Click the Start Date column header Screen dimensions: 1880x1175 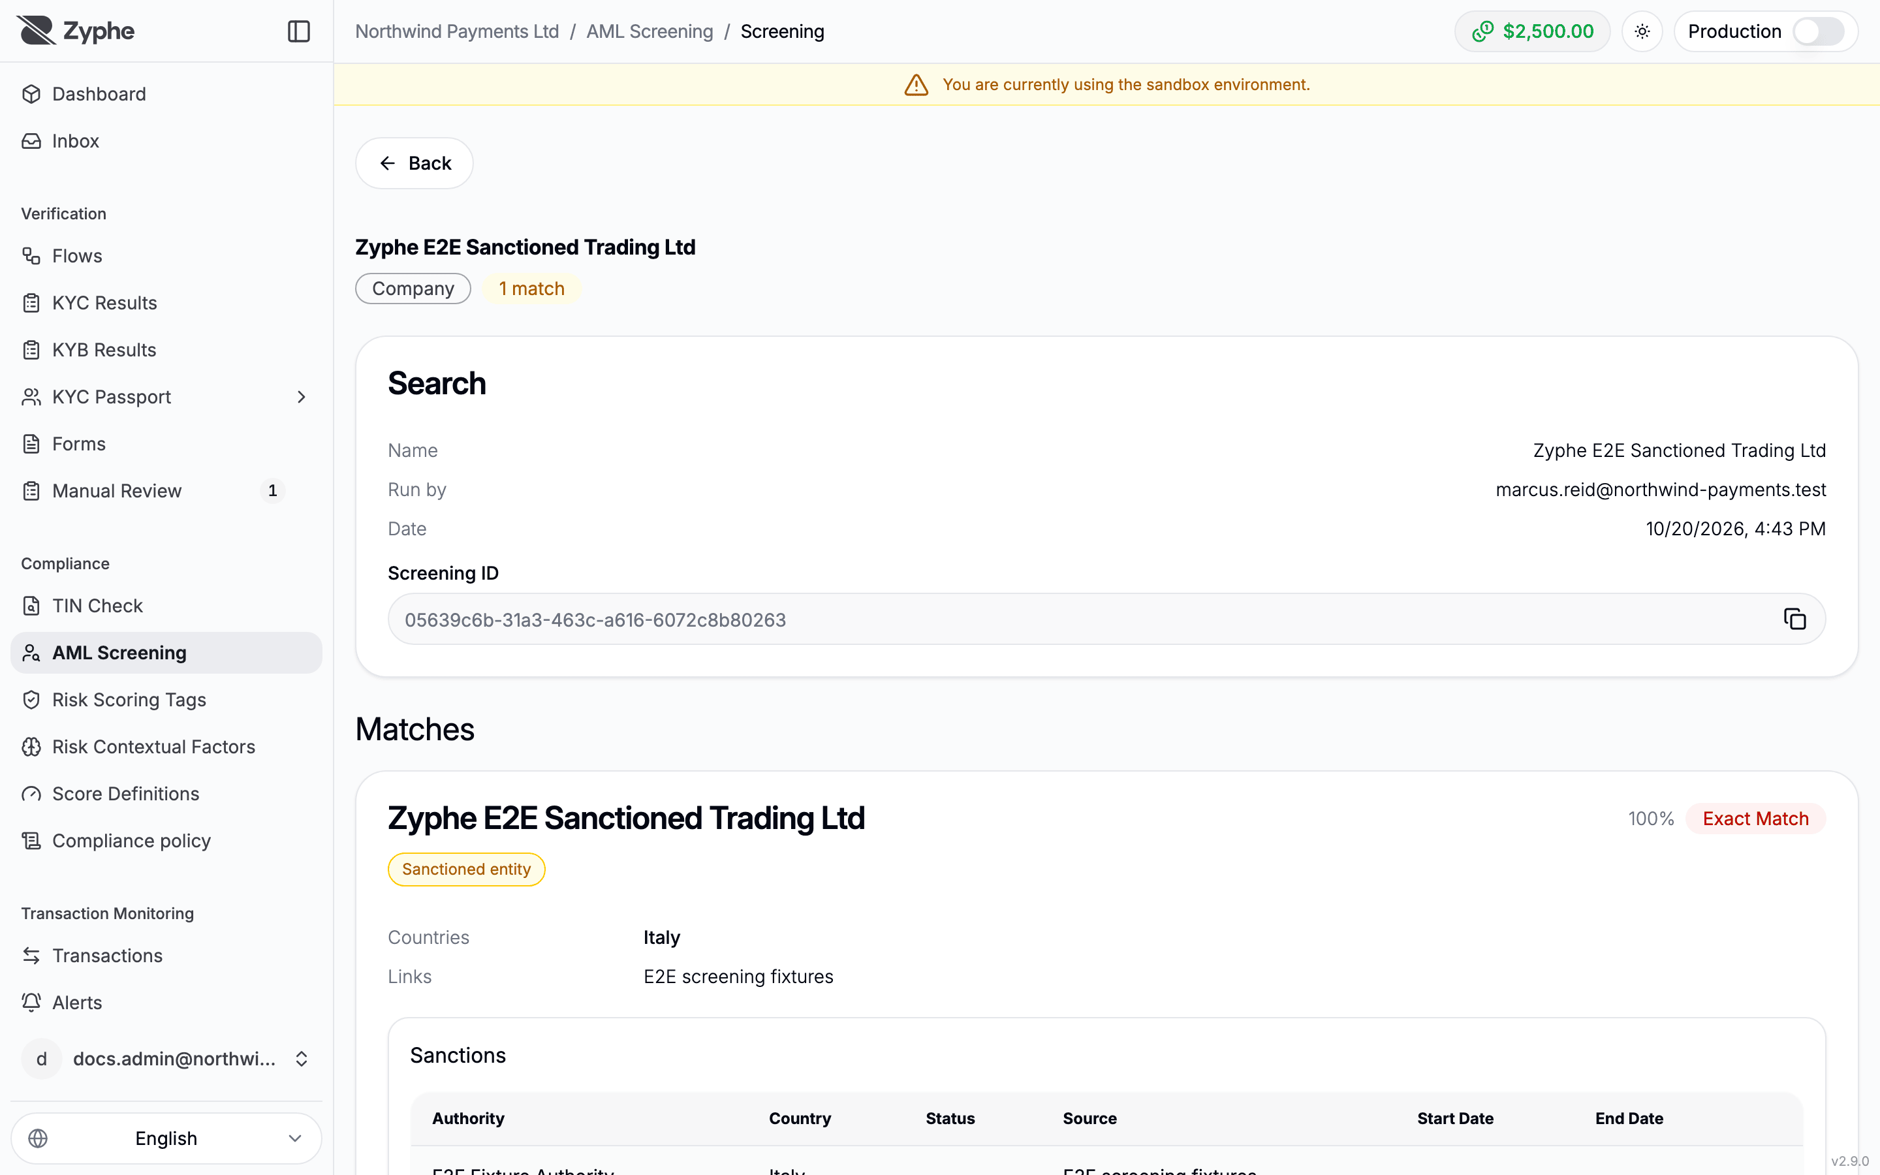pyautogui.click(x=1455, y=1118)
